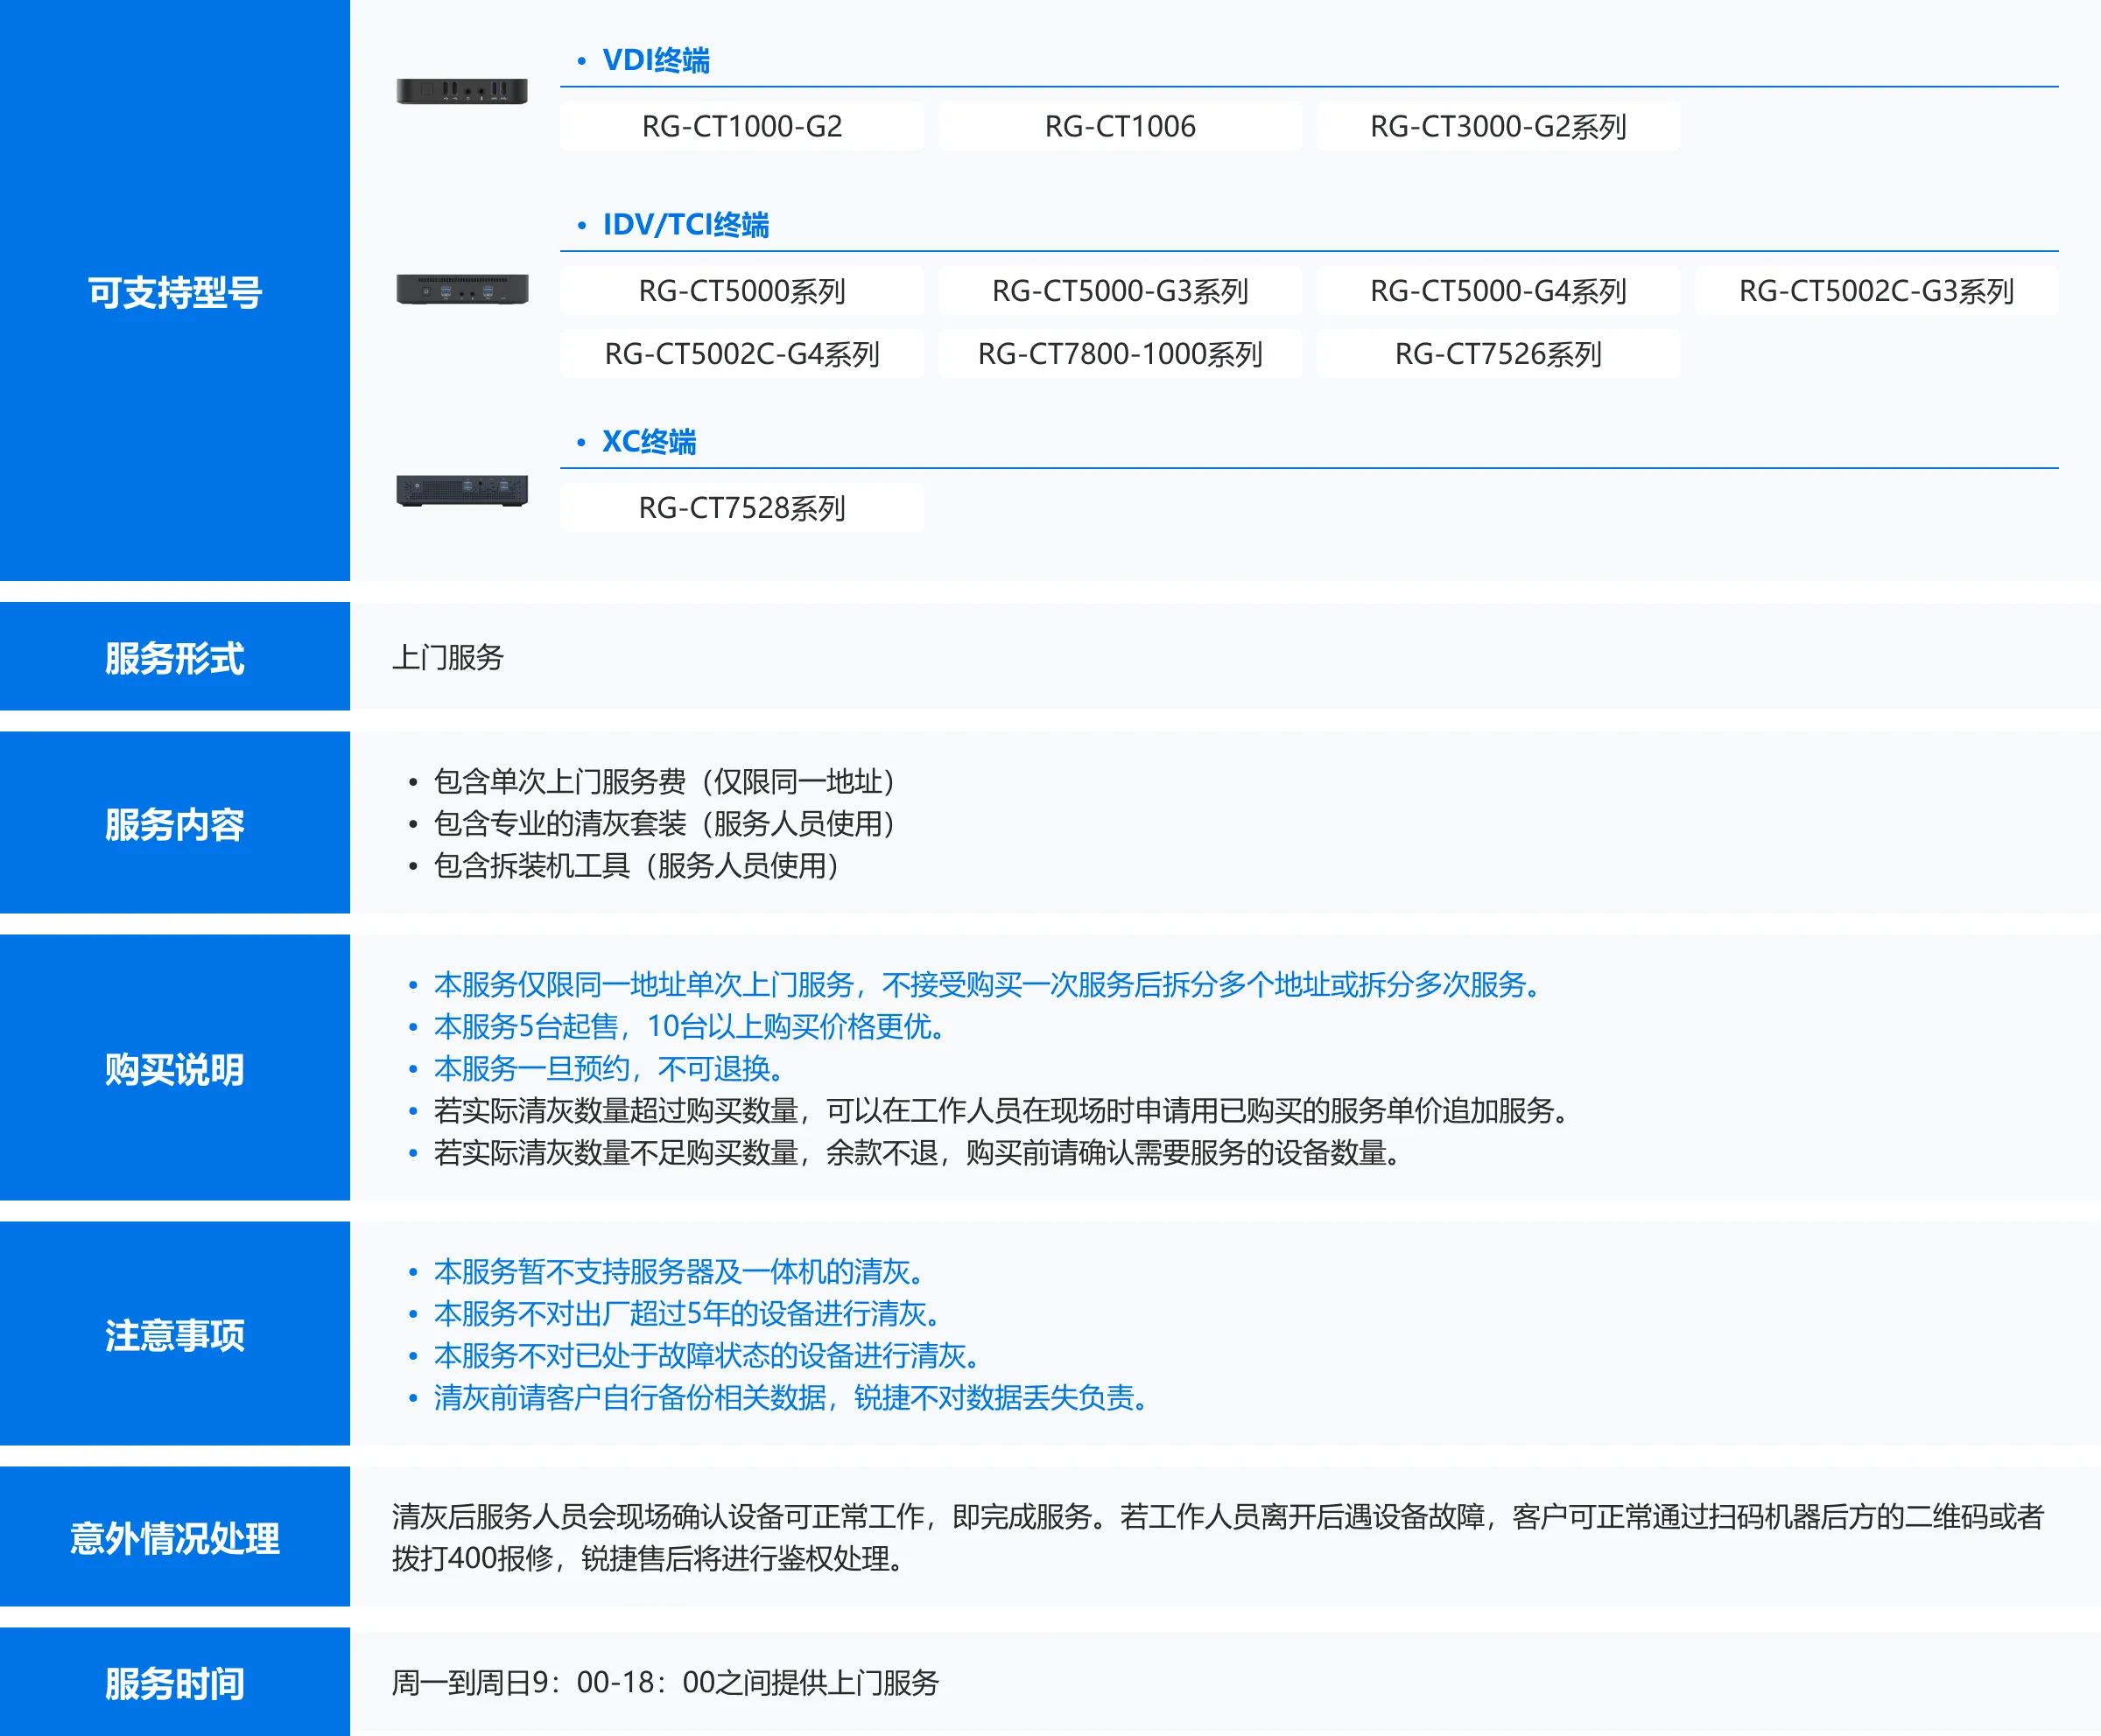2101x1736 pixels.
Task: Click the paragraph starting 清灰后服务人员会现场确认
Action: (1218, 1537)
